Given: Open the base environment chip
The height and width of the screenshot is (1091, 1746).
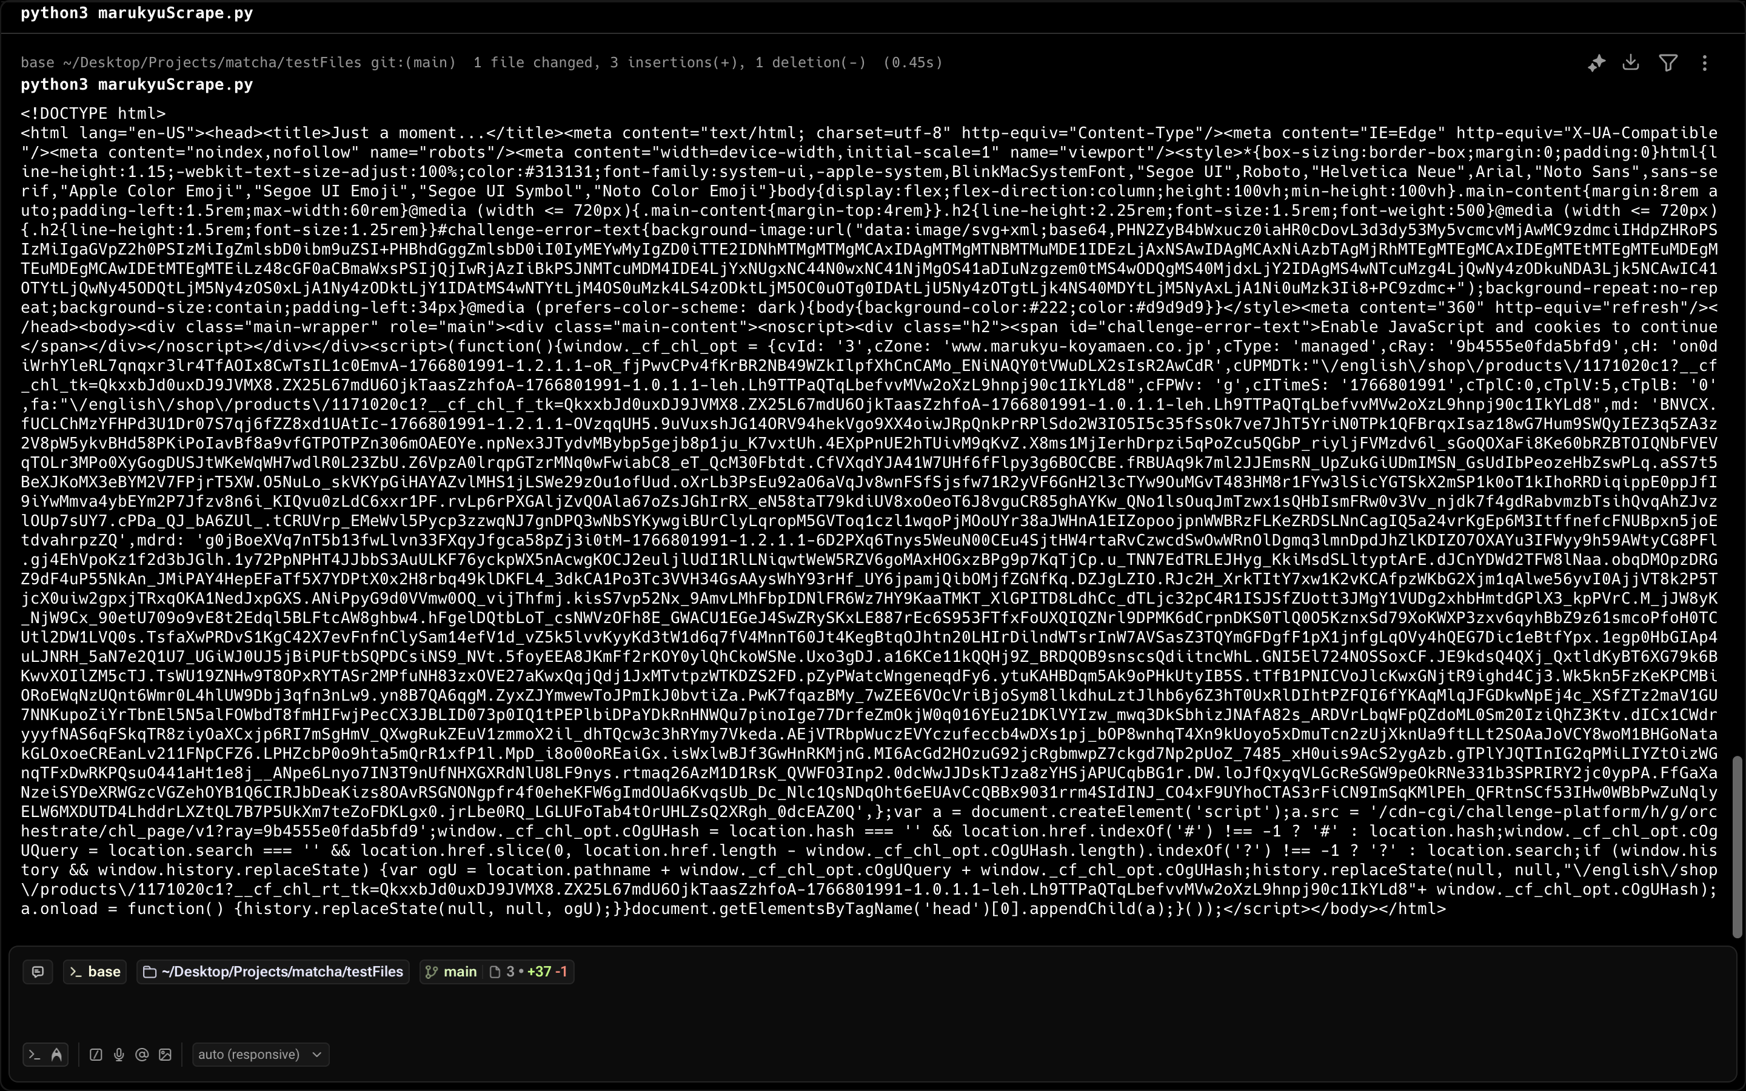Looking at the screenshot, I should pos(95,972).
